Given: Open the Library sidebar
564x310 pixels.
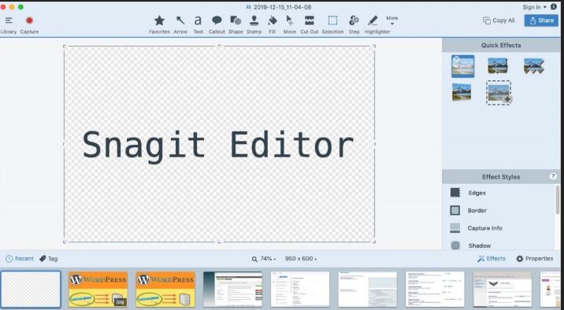Looking at the screenshot, I should [9, 25].
